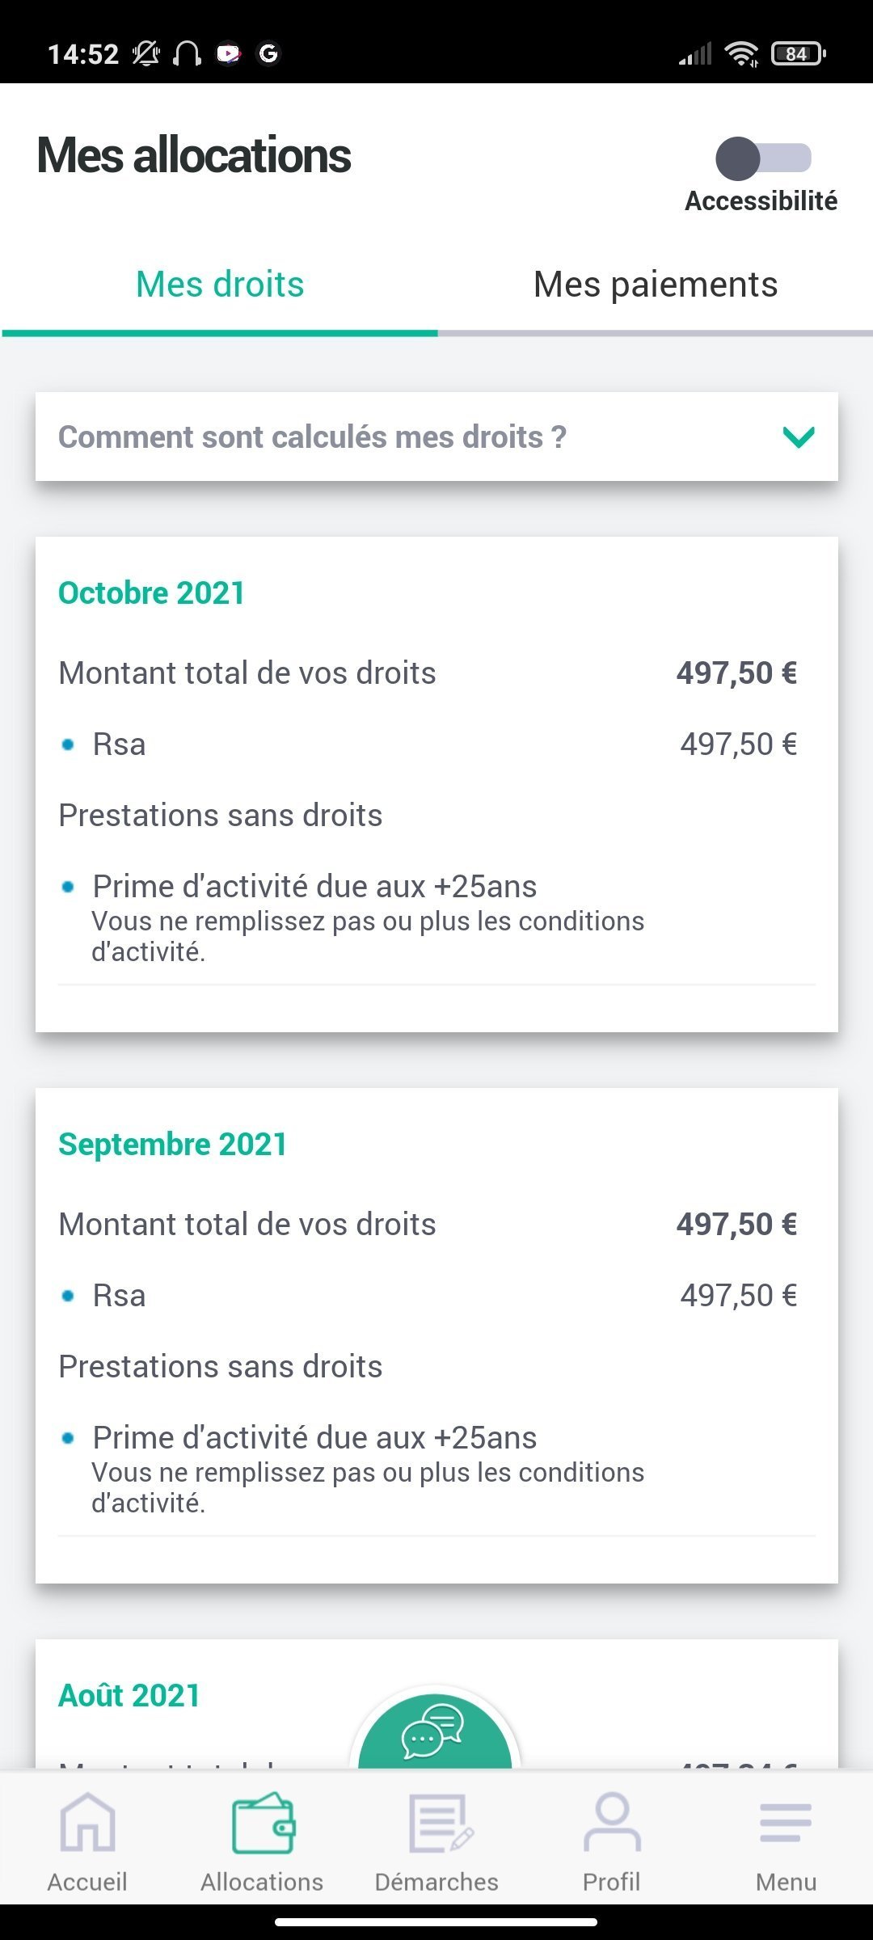Tap the Septembre 2021 heading

click(x=173, y=1145)
